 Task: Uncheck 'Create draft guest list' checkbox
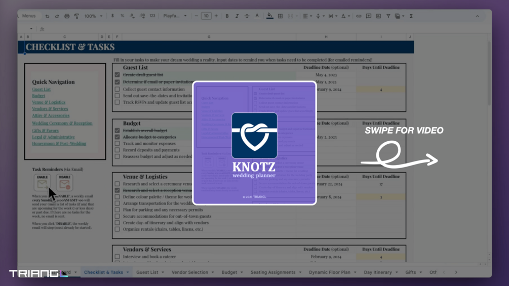pos(117,74)
